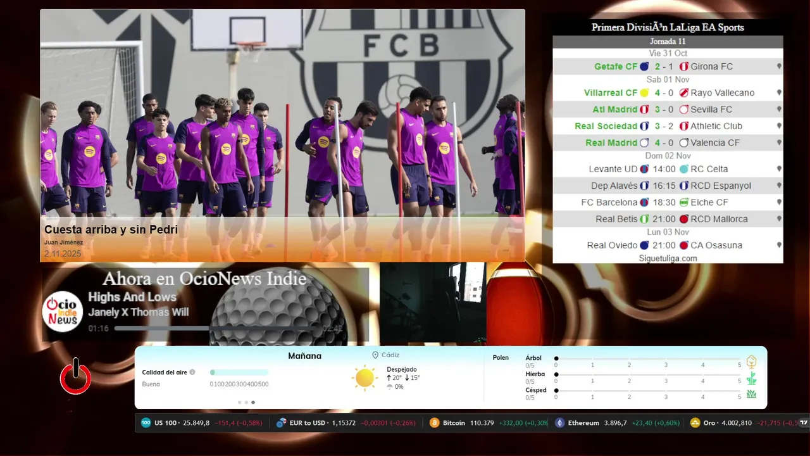Click the Despejado weather condition text
The height and width of the screenshot is (456, 810).
coord(402,369)
